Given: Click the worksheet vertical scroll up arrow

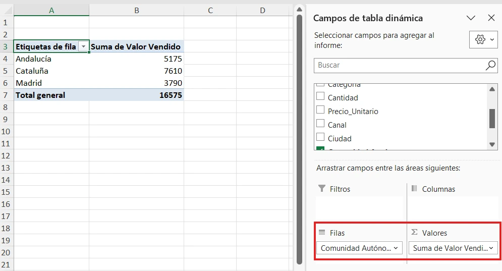Looking at the screenshot, I should 299,9.
